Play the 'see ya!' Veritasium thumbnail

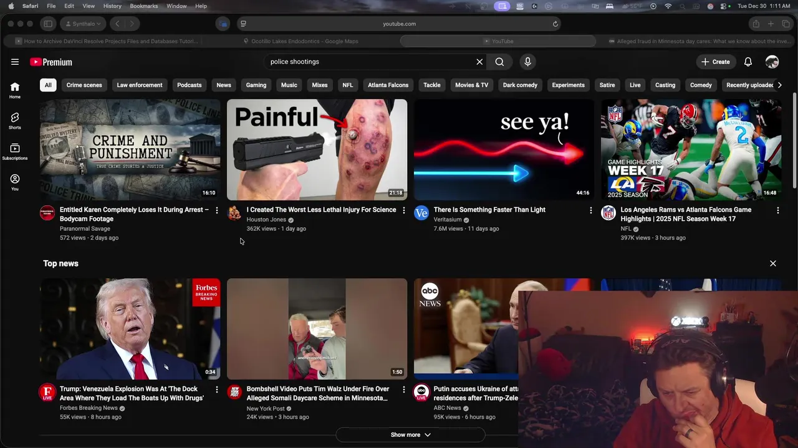tap(504, 149)
